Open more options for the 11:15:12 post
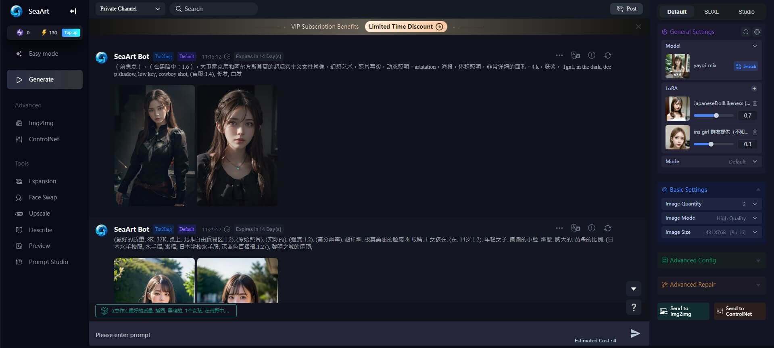Viewport: 774px width, 348px height. pyautogui.click(x=559, y=55)
